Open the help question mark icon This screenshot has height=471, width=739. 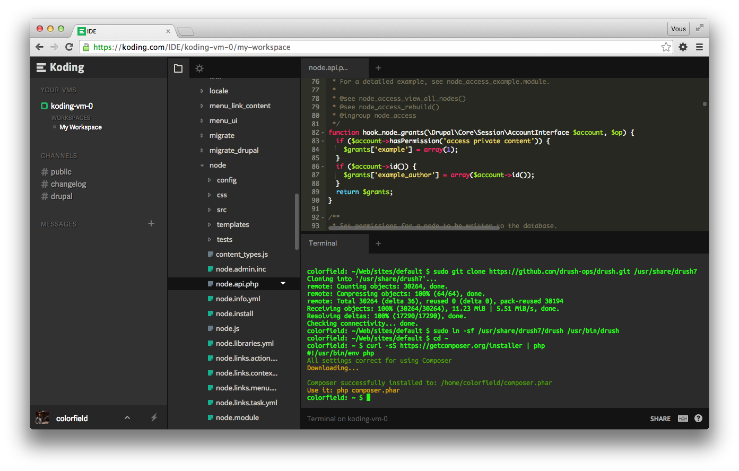pyautogui.click(x=698, y=418)
